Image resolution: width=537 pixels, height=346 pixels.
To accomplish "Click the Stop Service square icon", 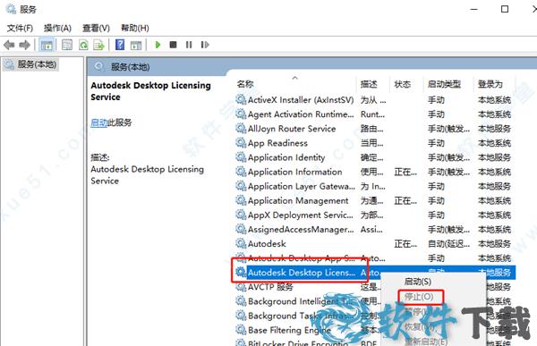I will click(174, 45).
